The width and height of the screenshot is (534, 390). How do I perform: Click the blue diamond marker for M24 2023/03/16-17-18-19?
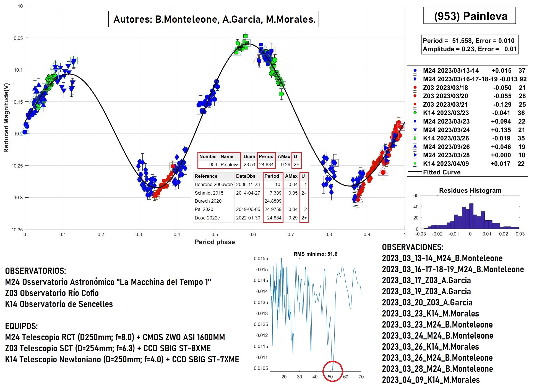point(415,79)
